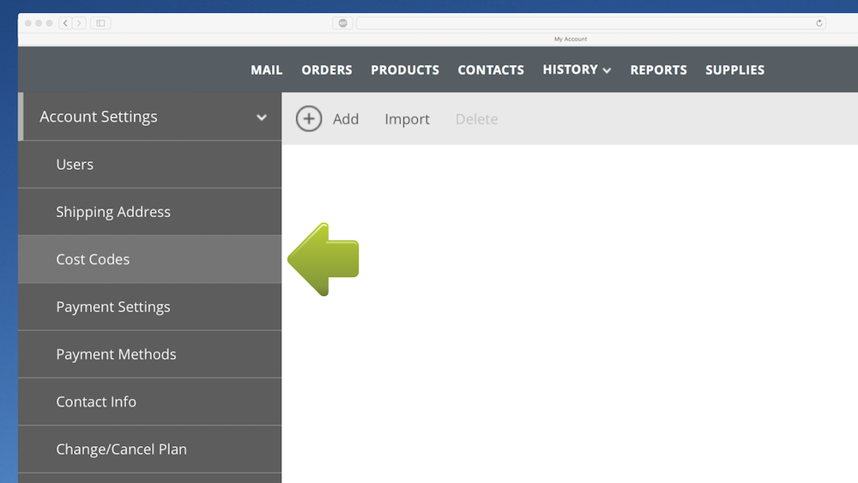
Task: Go to the ORDERS tab
Action: [327, 70]
